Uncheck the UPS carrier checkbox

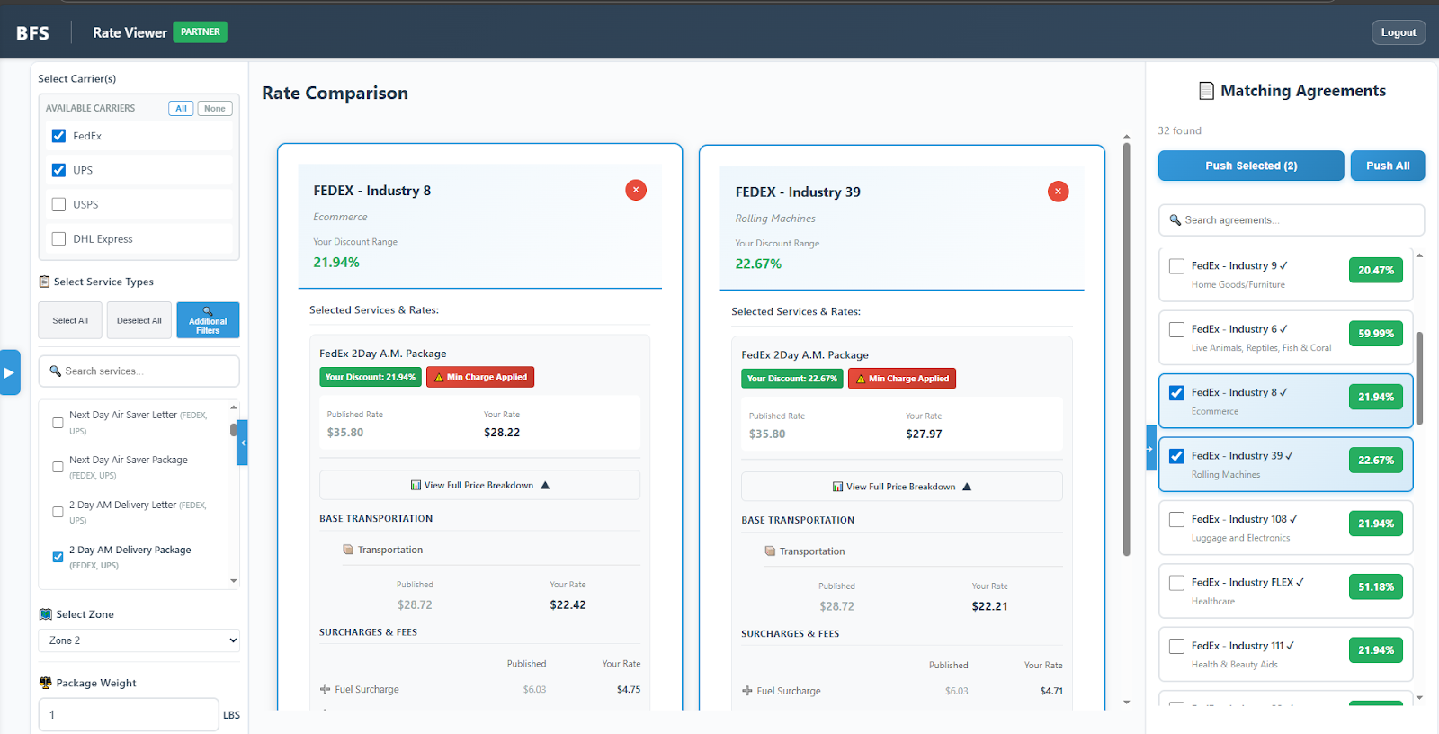click(x=59, y=170)
